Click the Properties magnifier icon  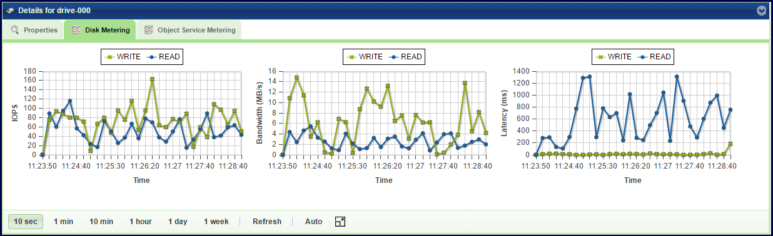tap(15, 30)
